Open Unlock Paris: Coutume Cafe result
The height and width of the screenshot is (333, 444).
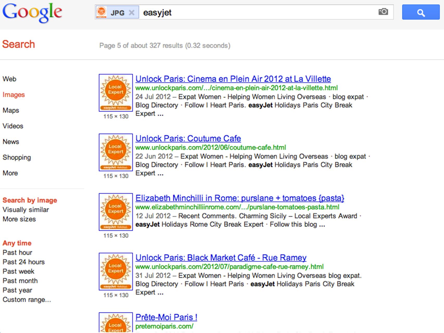pyautogui.click(x=188, y=138)
